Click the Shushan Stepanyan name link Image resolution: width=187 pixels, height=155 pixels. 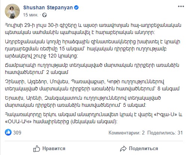pyautogui.click(x=48, y=7)
